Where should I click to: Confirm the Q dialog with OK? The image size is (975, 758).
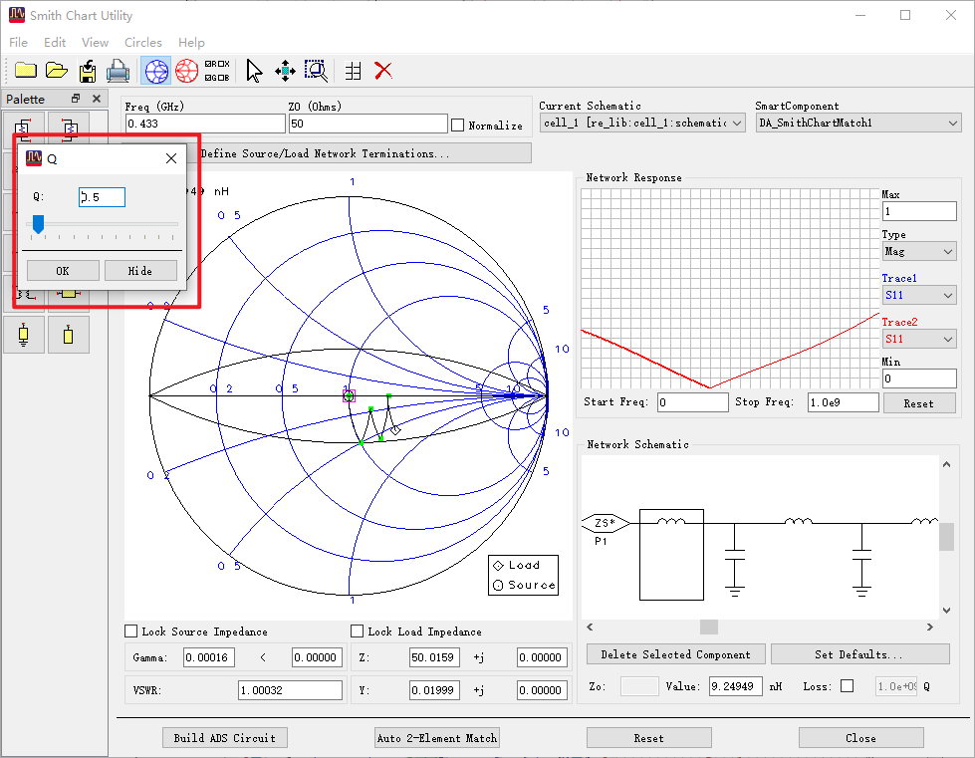pos(63,271)
